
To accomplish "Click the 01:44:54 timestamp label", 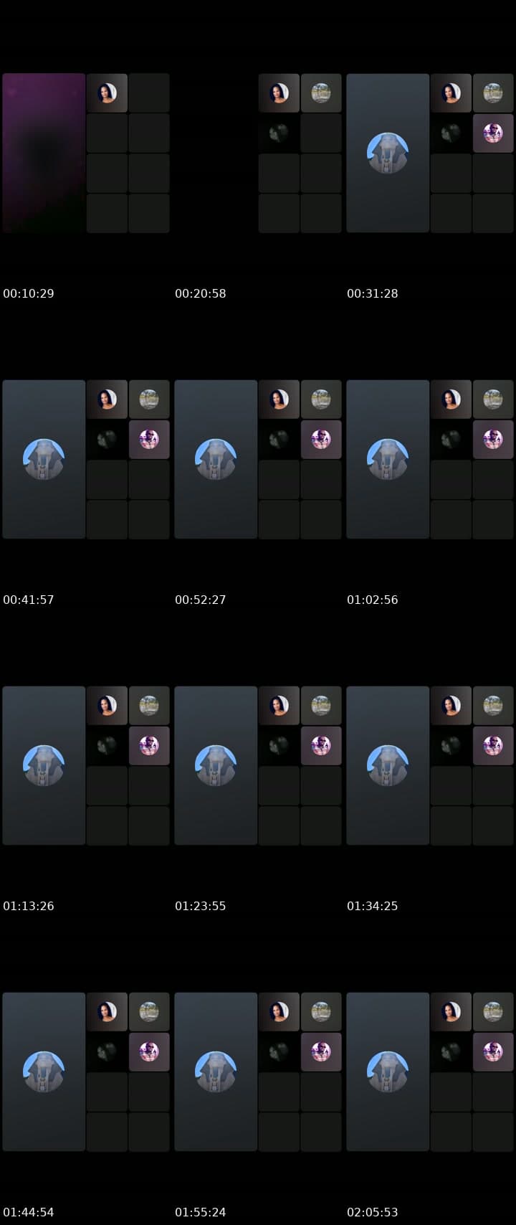I will (29, 1212).
